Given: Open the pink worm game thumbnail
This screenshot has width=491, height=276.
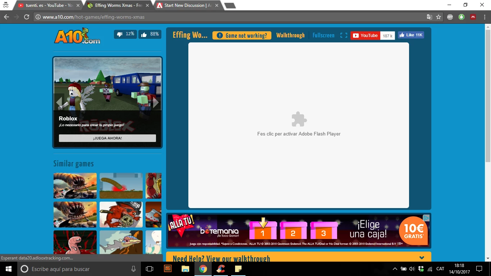Looking at the screenshot, I should click(x=75, y=242).
